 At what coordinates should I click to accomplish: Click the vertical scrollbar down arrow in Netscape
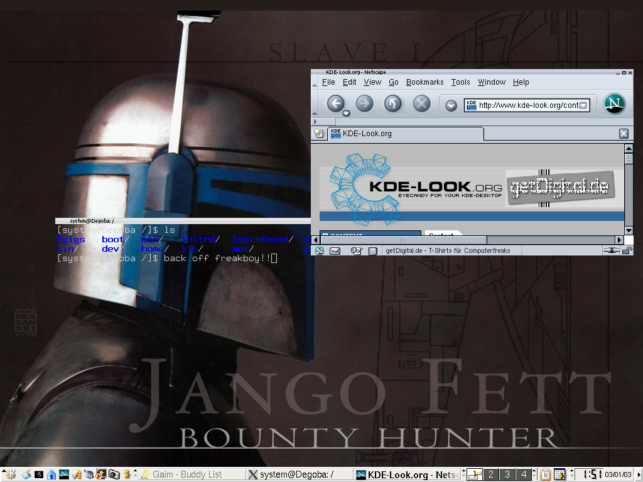pos(629,230)
